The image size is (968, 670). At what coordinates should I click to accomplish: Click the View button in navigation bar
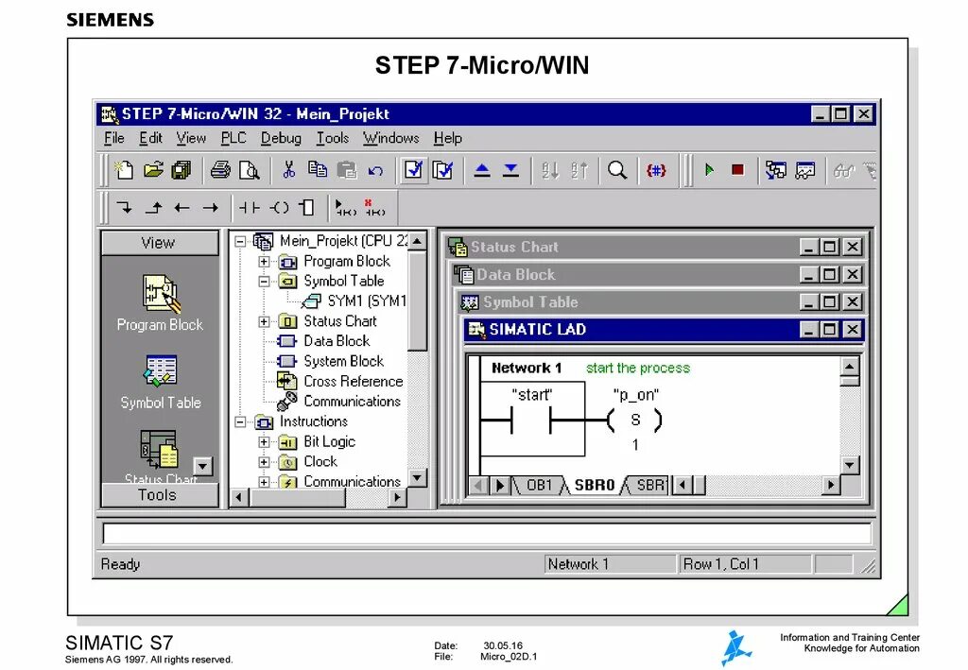(159, 243)
